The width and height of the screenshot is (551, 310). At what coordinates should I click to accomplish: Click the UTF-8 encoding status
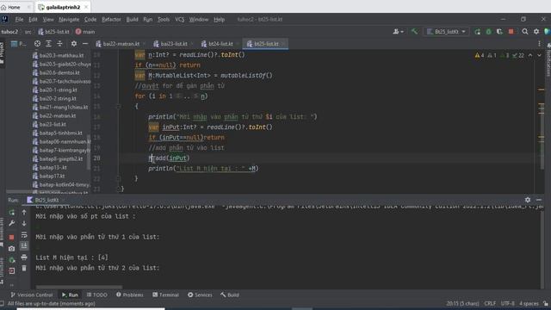[508, 303]
